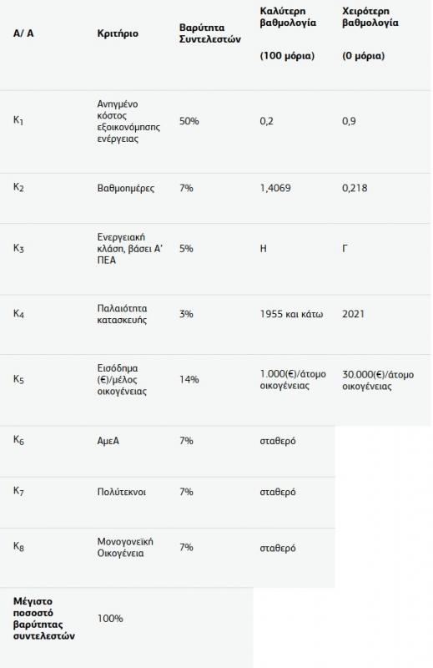
Task: Select the Βαρύτητα Συντελεστών header
Action: coord(210,33)
